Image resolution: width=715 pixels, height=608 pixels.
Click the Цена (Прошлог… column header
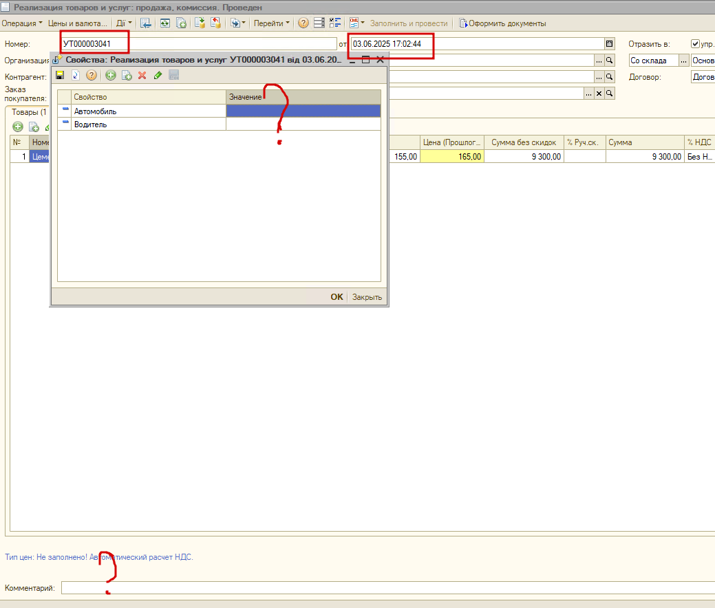451,142
